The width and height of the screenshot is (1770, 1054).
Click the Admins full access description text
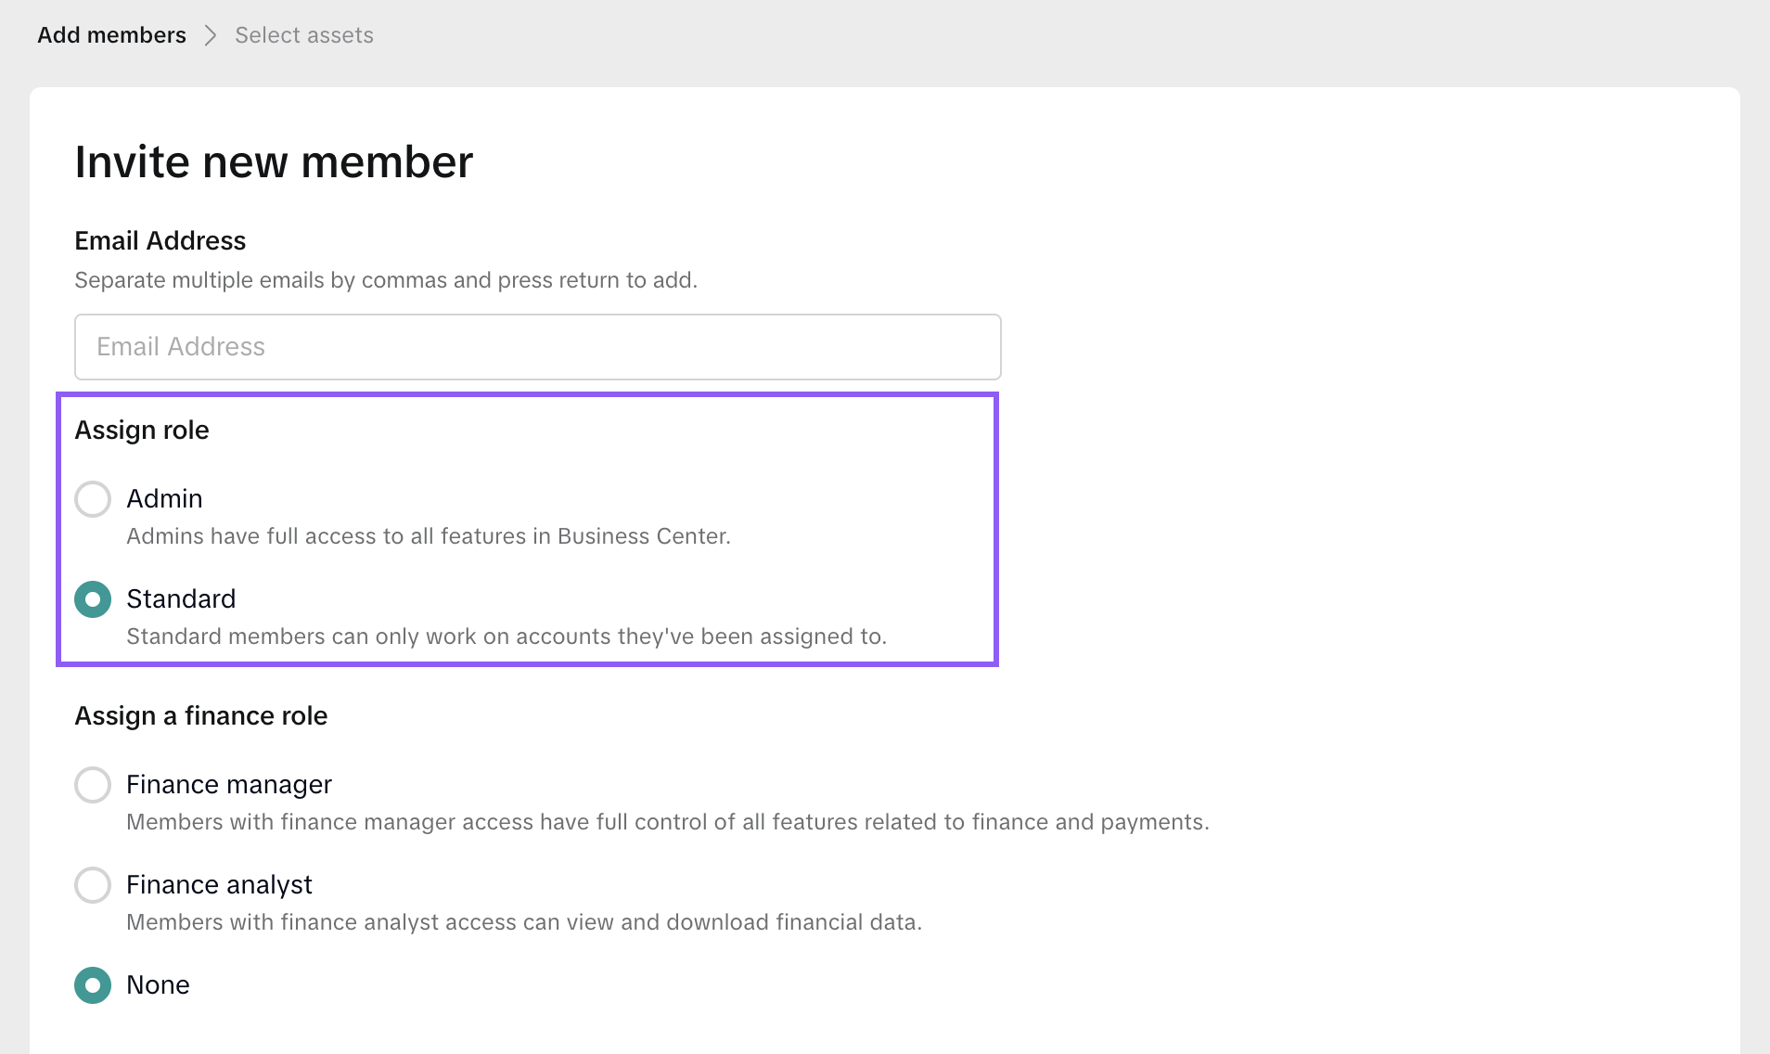[x=429, y=536]
